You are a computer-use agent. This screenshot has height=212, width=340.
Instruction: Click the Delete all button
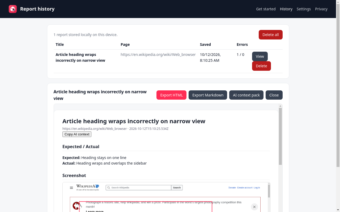click(271, 35)
